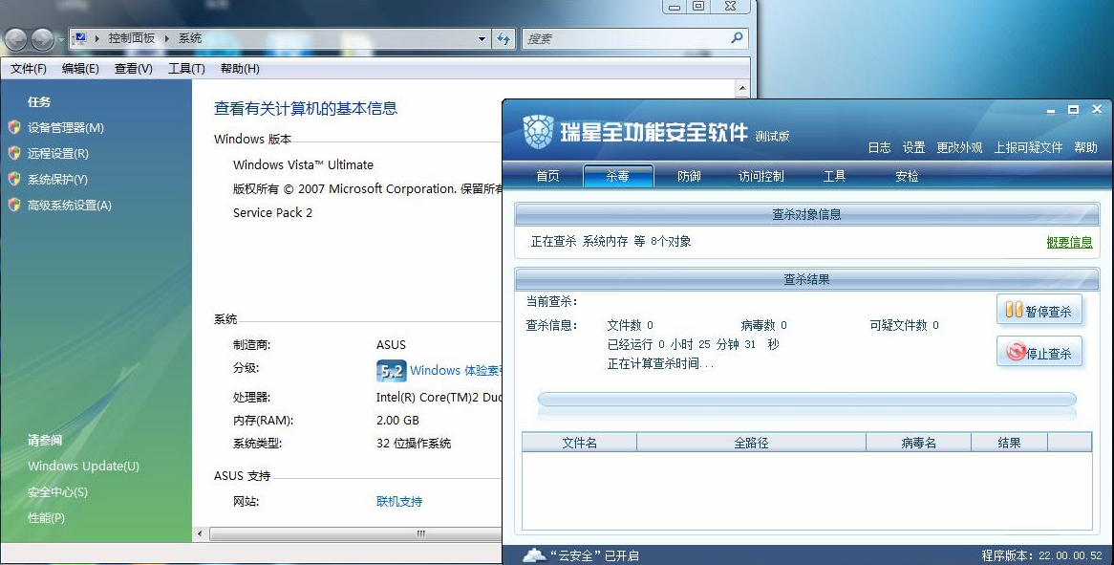Click the 5.2 Windows Experience score badge
1114x565 pixels.
point(391,370)
